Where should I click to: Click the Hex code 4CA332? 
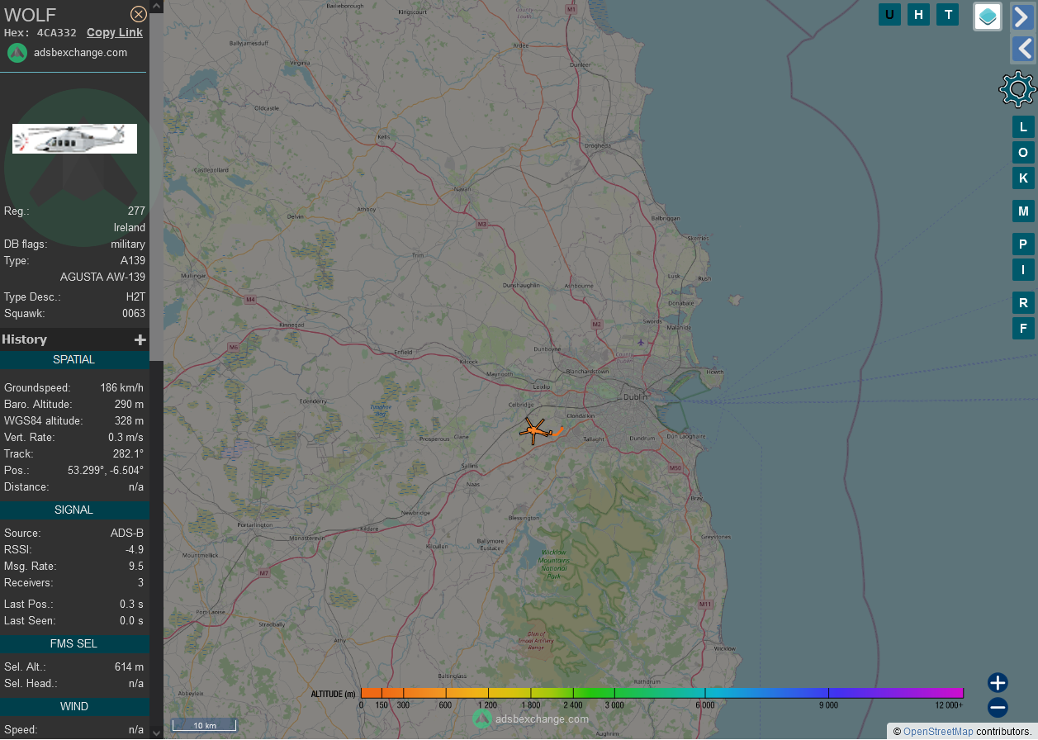tap(57, 33)
